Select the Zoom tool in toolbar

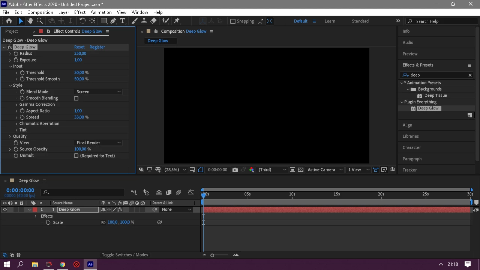[40, 21]
